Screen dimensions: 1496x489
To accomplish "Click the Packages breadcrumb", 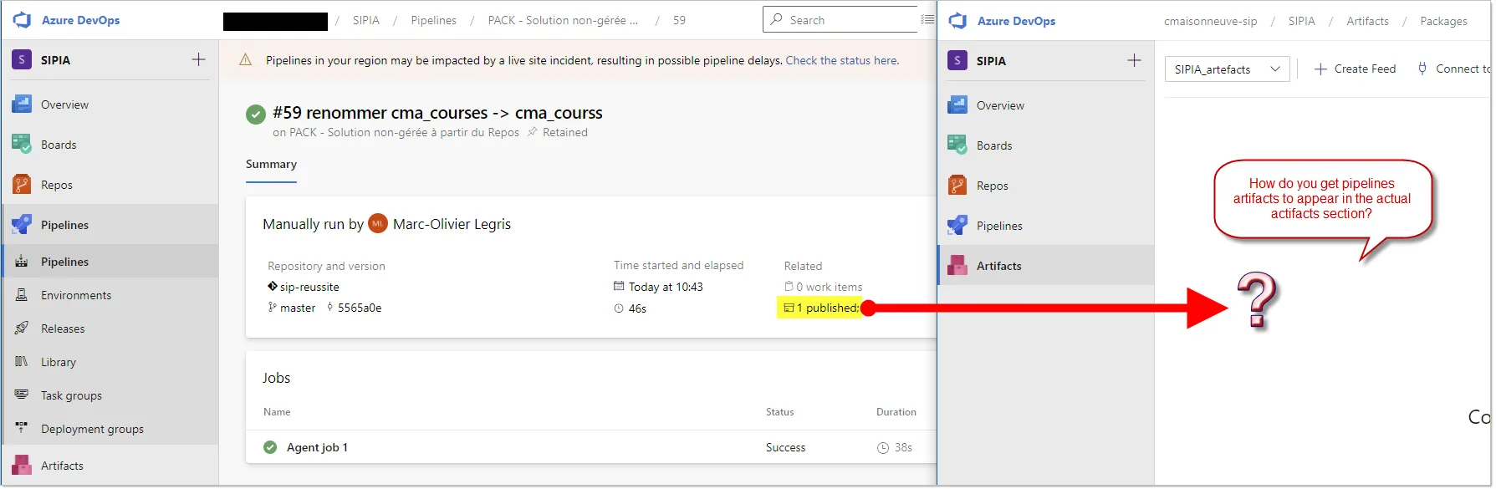I will click(x=1443, y=21).
